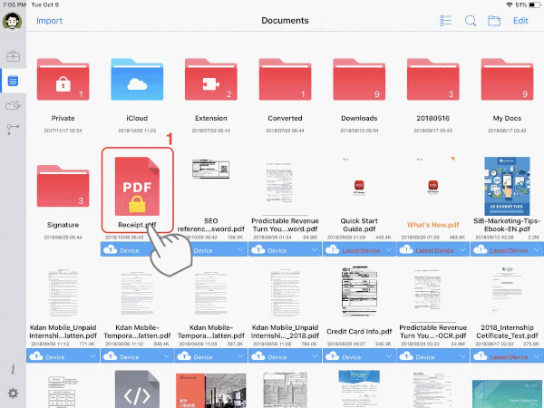Expand Device dropdown under Credit Card Info.pdf

pyautogui.click(x=389, y=356)
